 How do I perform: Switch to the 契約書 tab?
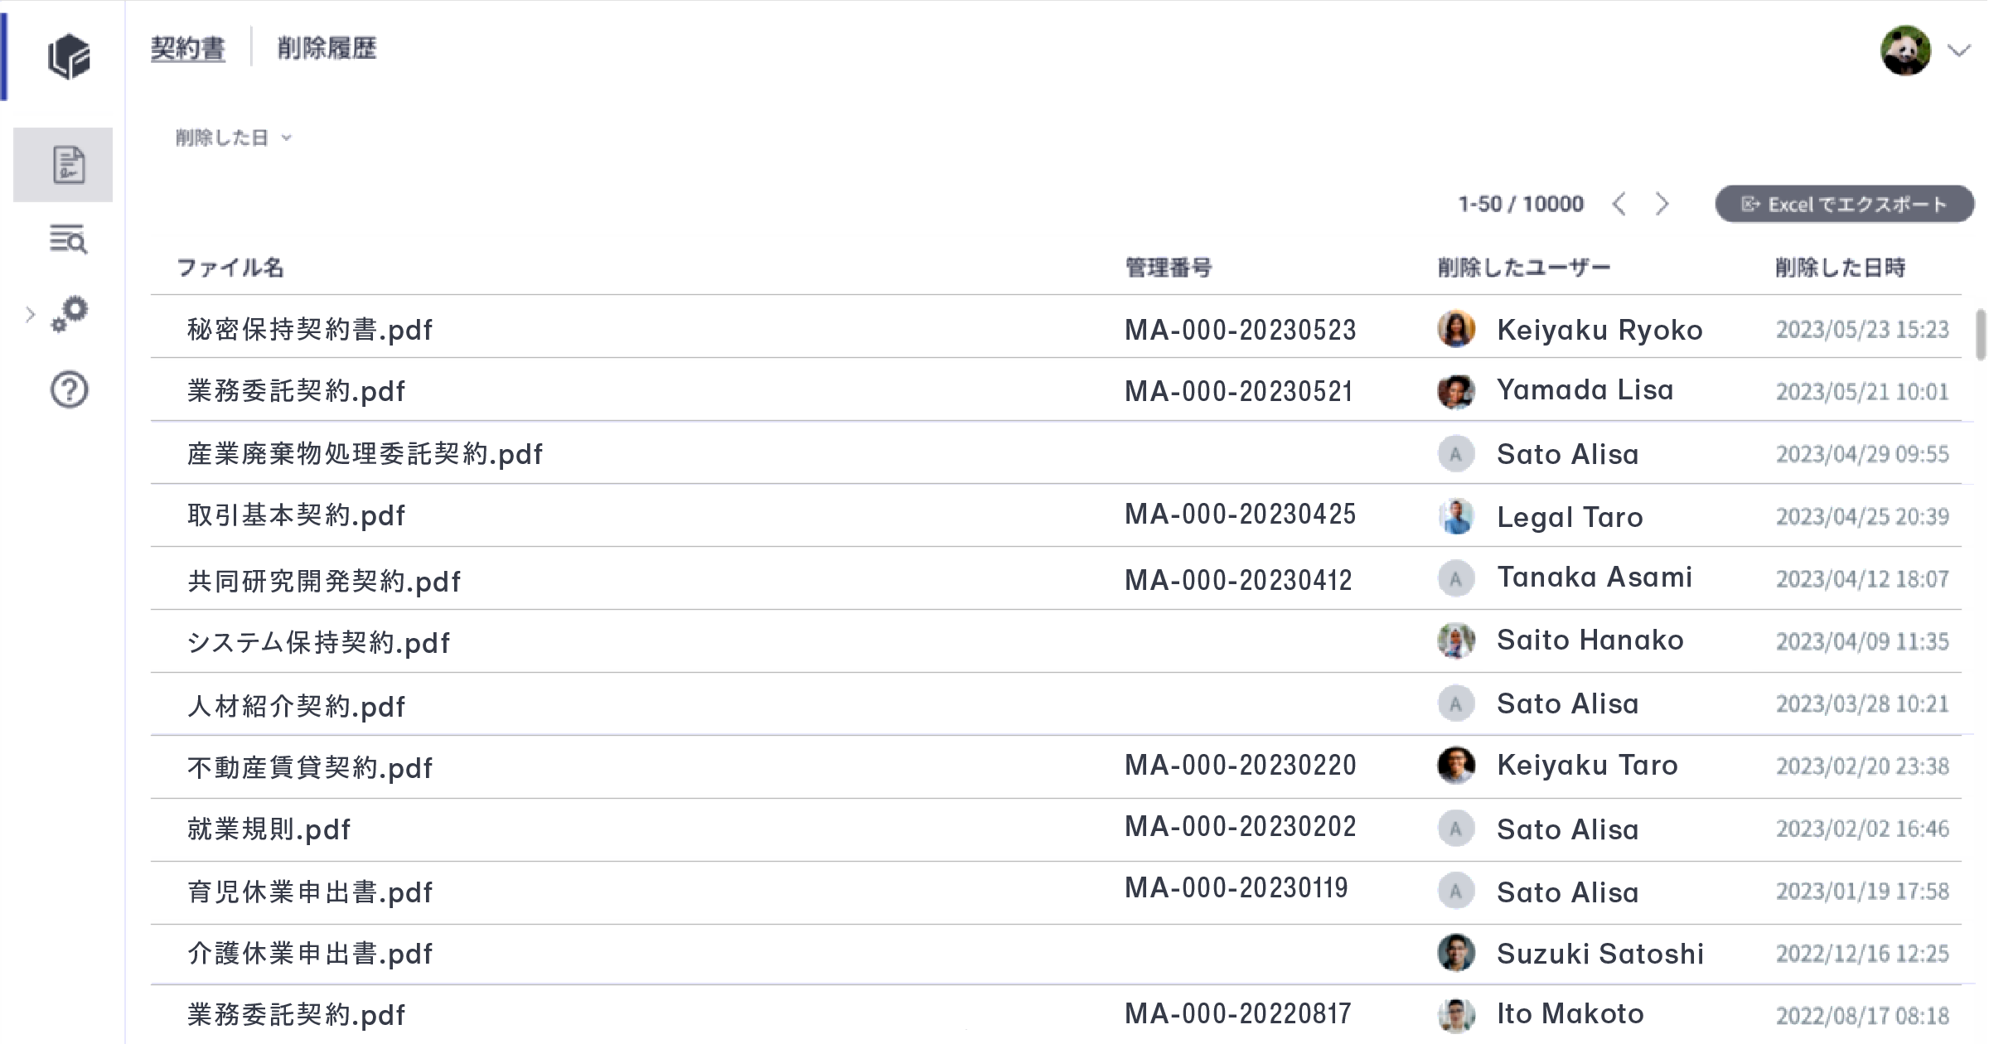point(188,48)
